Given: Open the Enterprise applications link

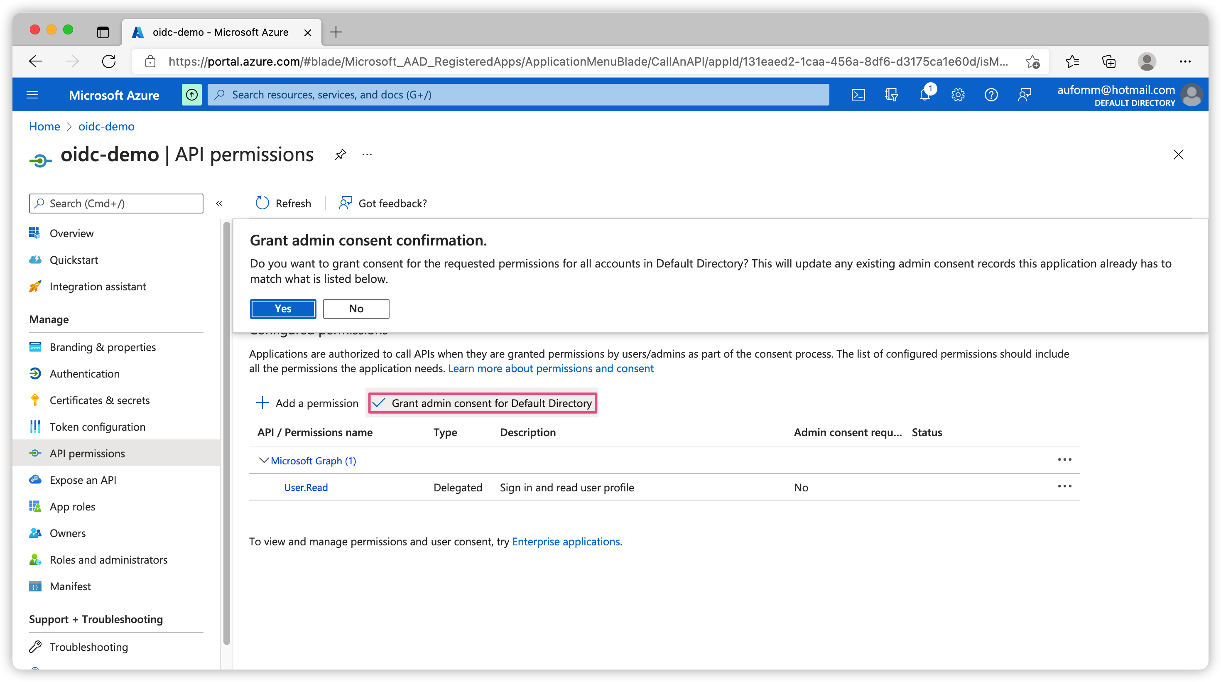Looking at the screenshot, I should (x=566, y=542).
